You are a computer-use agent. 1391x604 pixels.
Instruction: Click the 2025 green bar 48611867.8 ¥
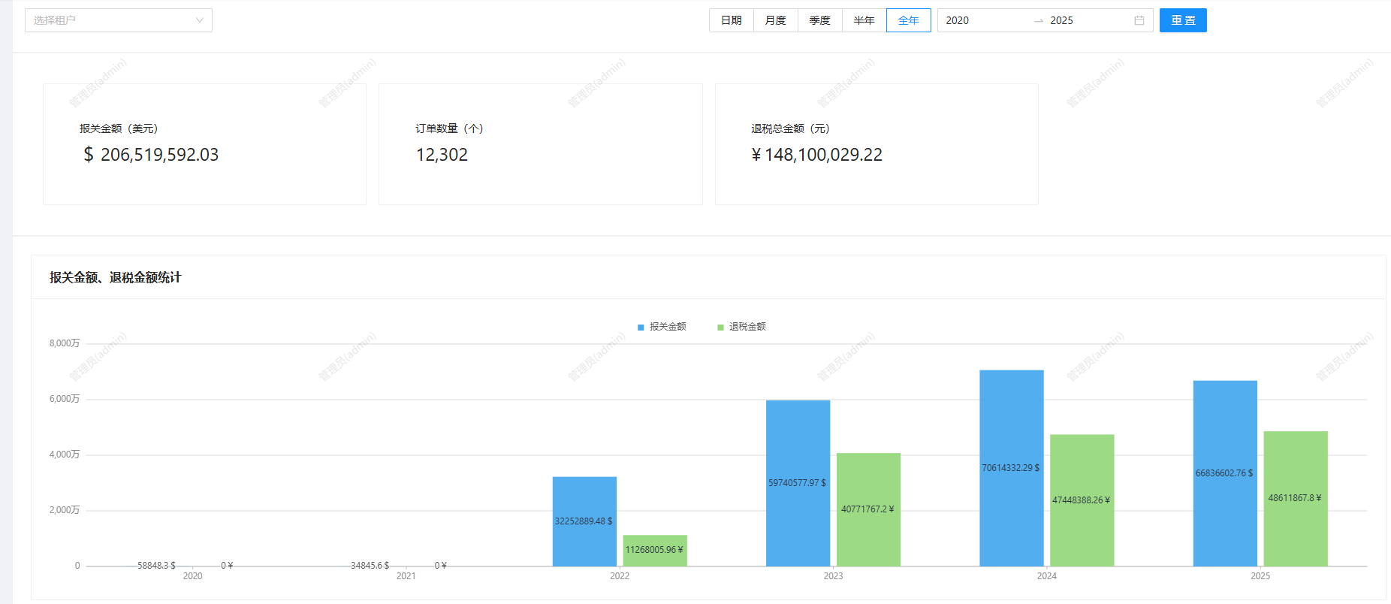[1296, 498]
